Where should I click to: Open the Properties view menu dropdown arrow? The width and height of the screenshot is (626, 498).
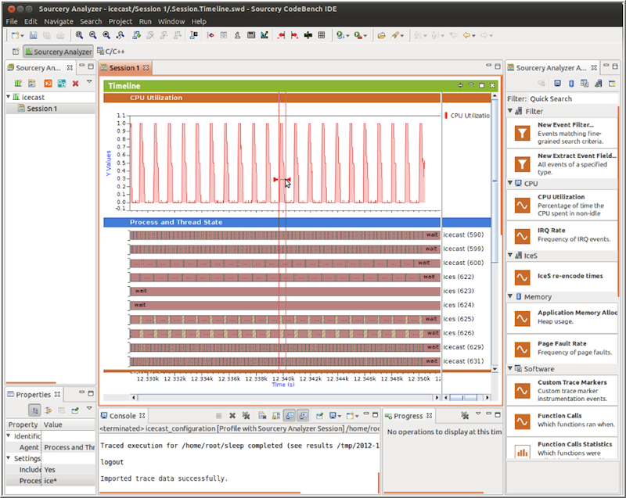point(89,408)
